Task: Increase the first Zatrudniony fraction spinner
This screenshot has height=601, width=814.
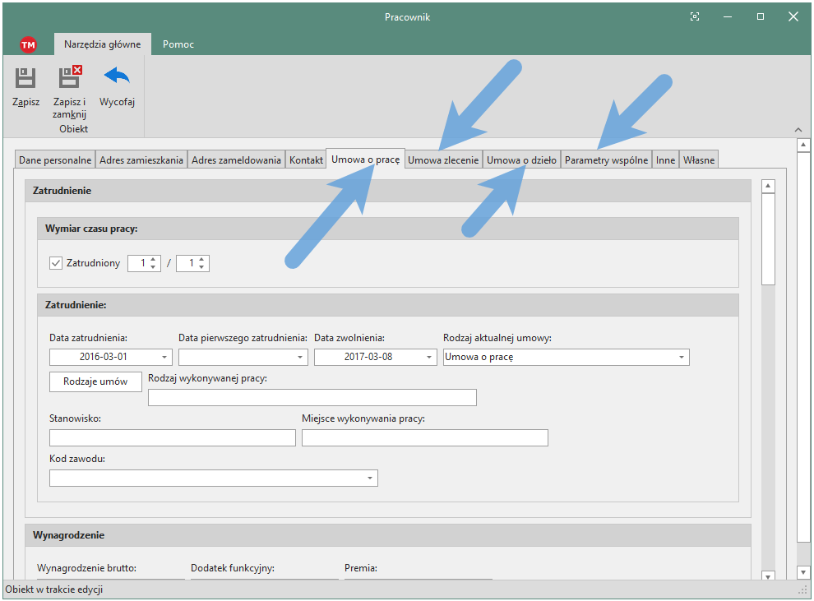Action: point(153,260)
